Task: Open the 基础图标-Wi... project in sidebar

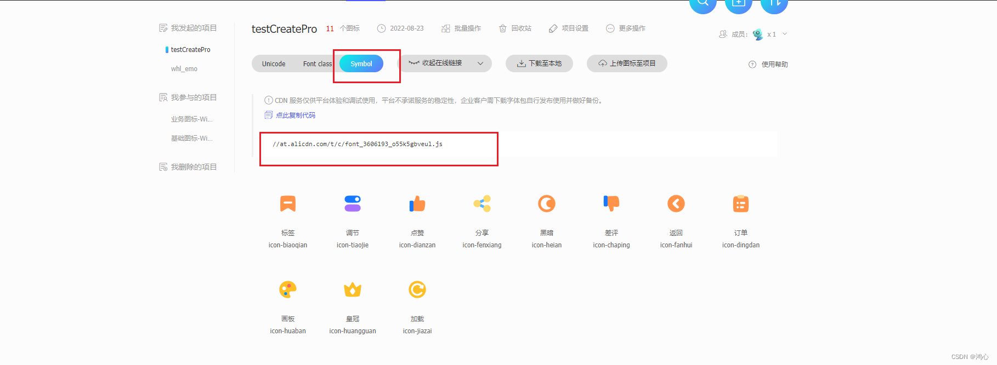Action: [x=192, y=138]
